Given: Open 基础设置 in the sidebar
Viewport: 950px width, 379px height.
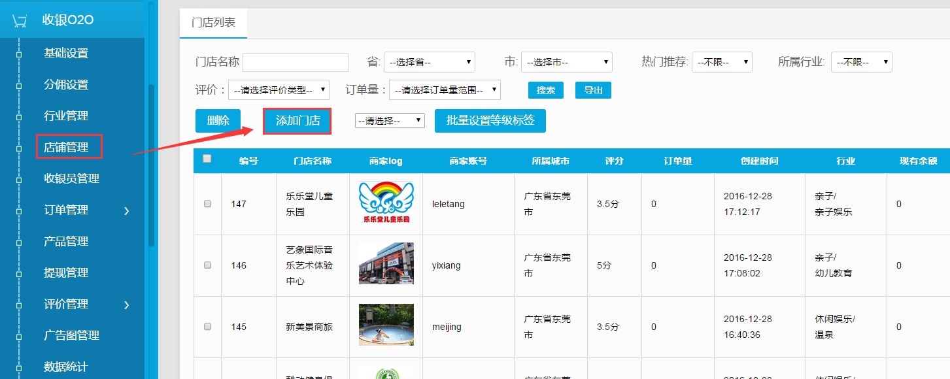Looking at the screenshot, I should [x=66, y=54].
